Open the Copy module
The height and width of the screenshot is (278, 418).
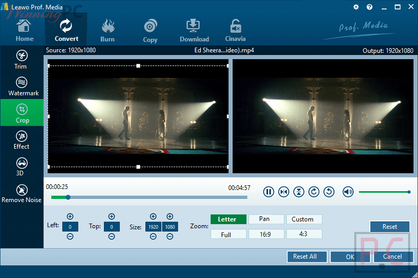pos(150,30)
